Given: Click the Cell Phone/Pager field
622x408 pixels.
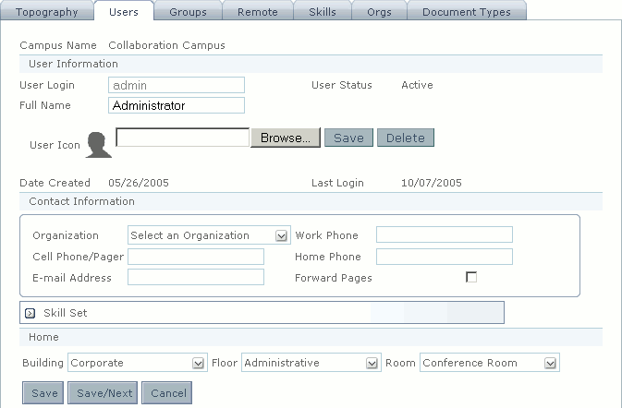Looking at the screenshot, I should coord(196,257).
